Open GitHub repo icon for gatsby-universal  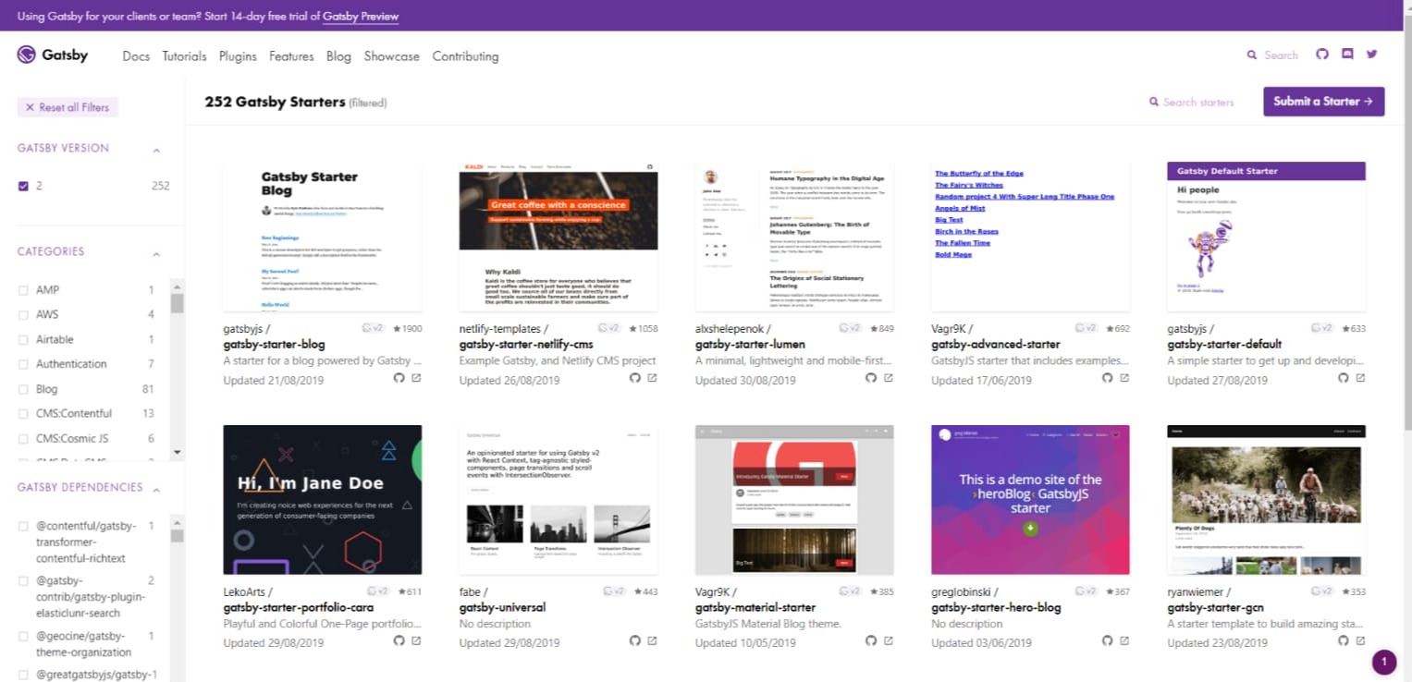coord(635,640)
